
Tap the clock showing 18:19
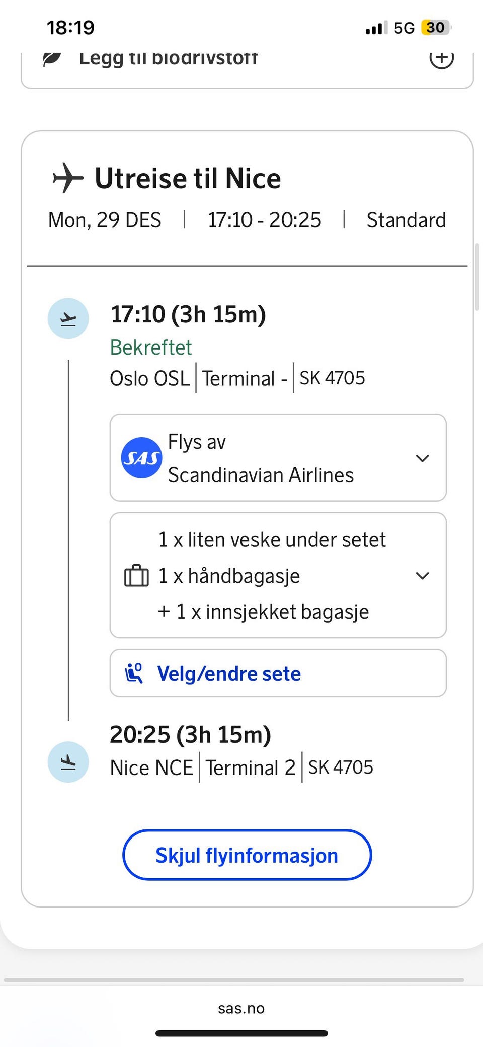point(70,27)
